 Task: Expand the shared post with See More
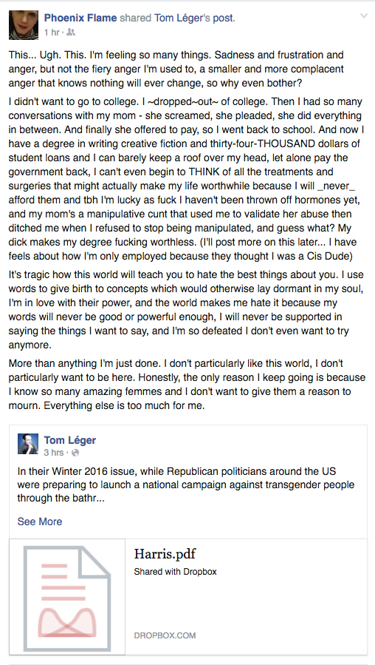point(40,521)
